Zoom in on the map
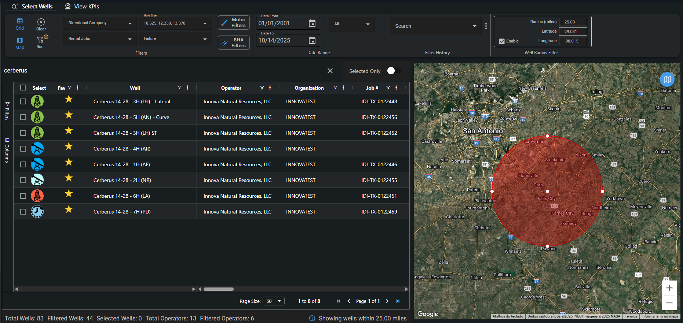683x323 pixels. [x=669, y=288]
